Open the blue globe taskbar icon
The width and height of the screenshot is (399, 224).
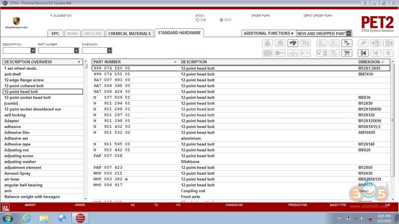[x=62, y=218]
